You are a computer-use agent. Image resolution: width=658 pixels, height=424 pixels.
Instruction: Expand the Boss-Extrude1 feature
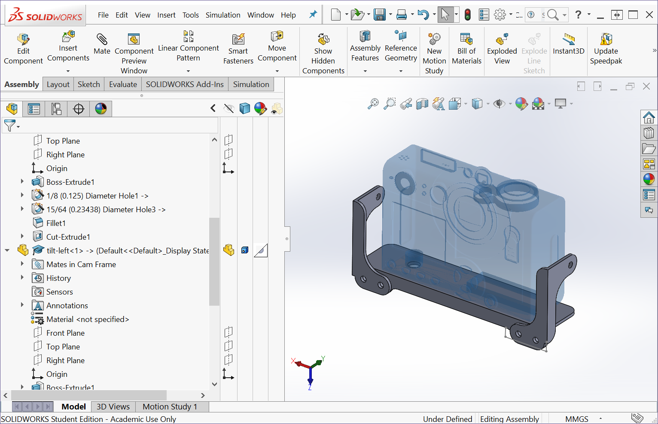click(x=22, y=182)
